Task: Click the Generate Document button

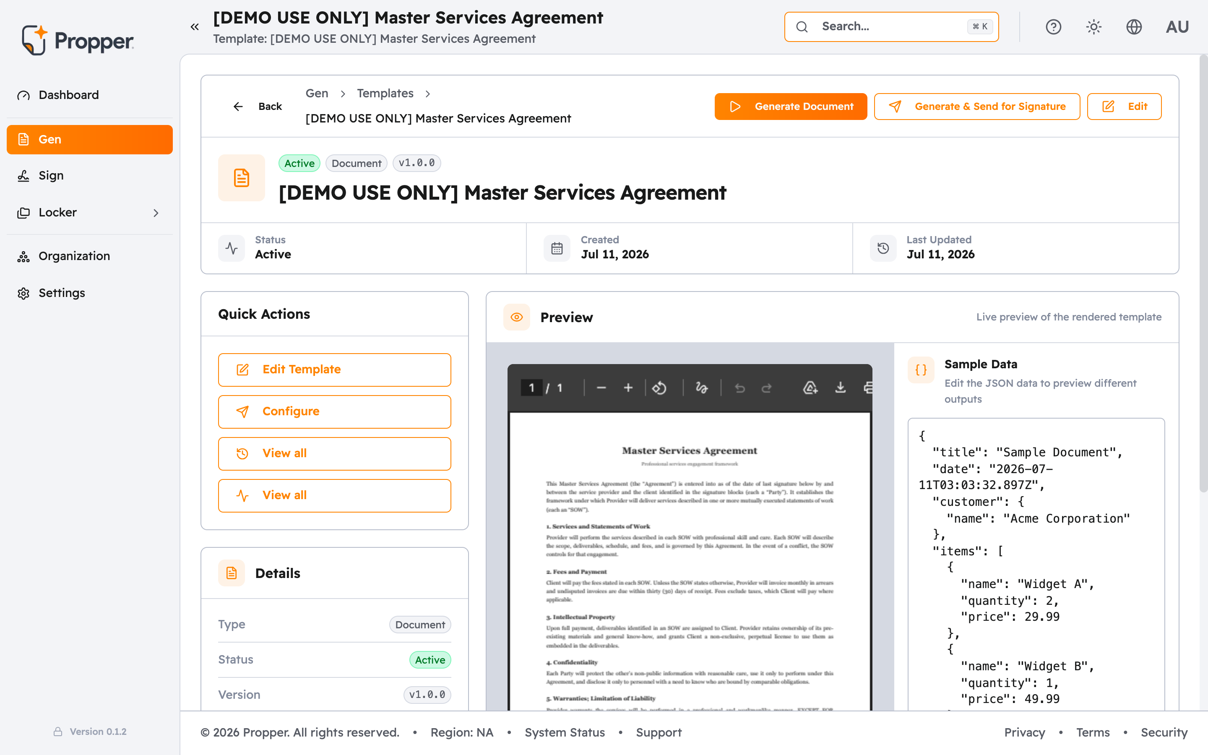Action: pos(791,107)
